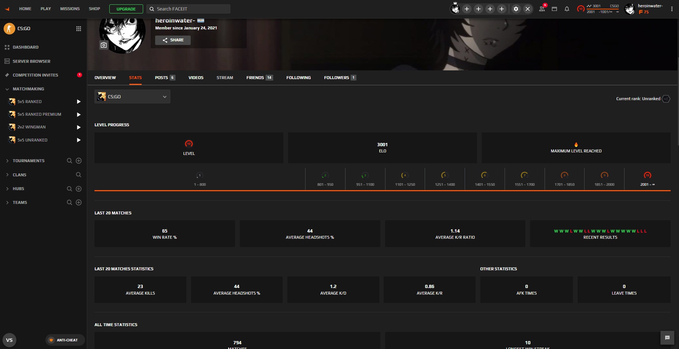This screenshot has width=679, height=349.
Task: Open the Stream tab
Action: (225, 78)
